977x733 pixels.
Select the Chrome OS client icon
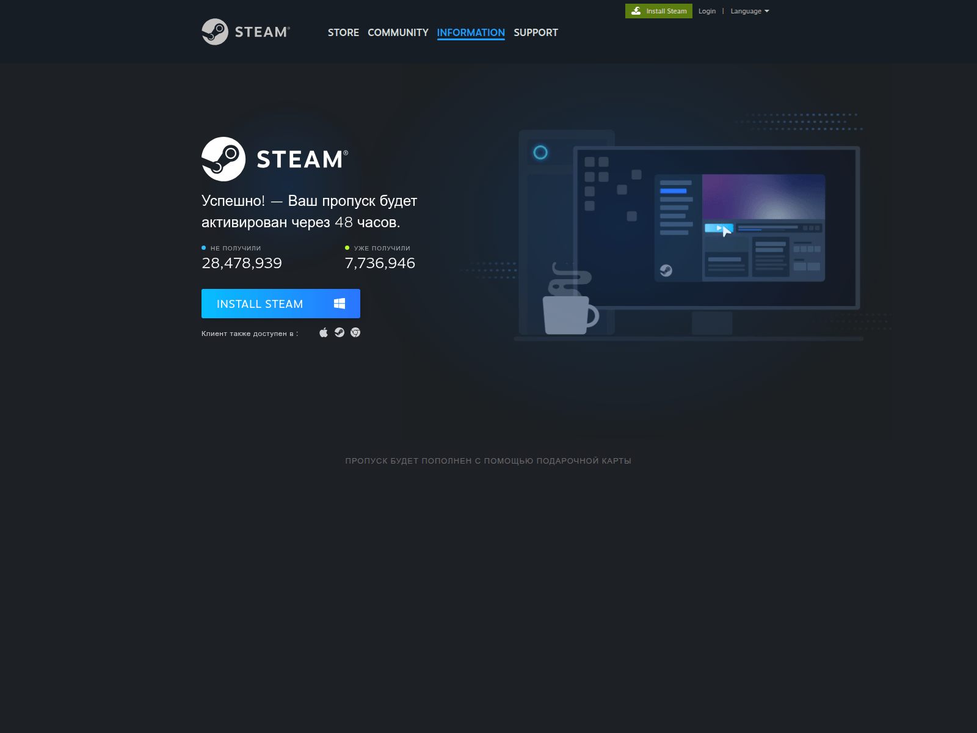(355, 332)
